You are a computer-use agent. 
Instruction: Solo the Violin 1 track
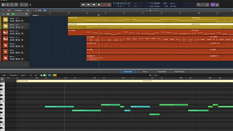point(19,34)
